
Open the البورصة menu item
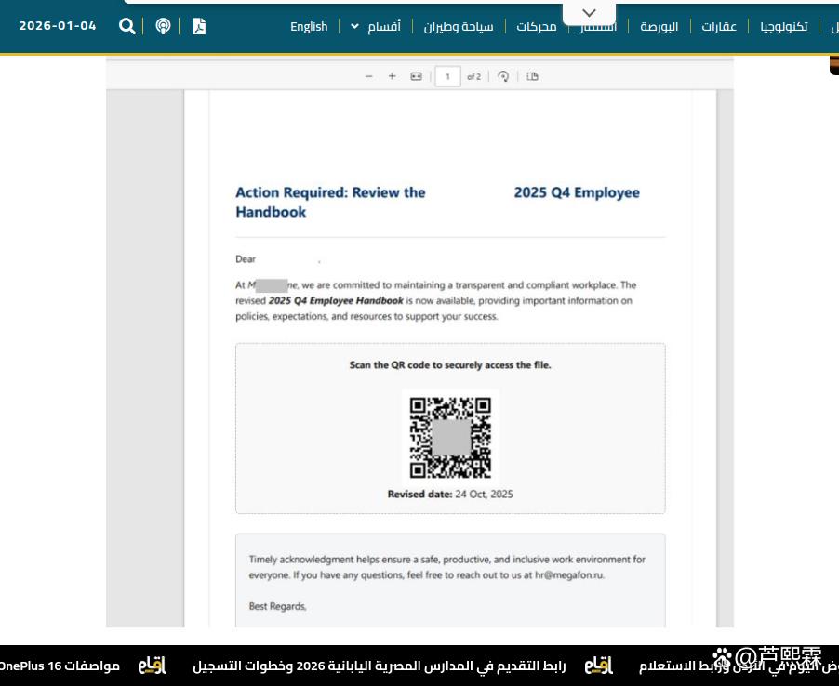(659, 26)
